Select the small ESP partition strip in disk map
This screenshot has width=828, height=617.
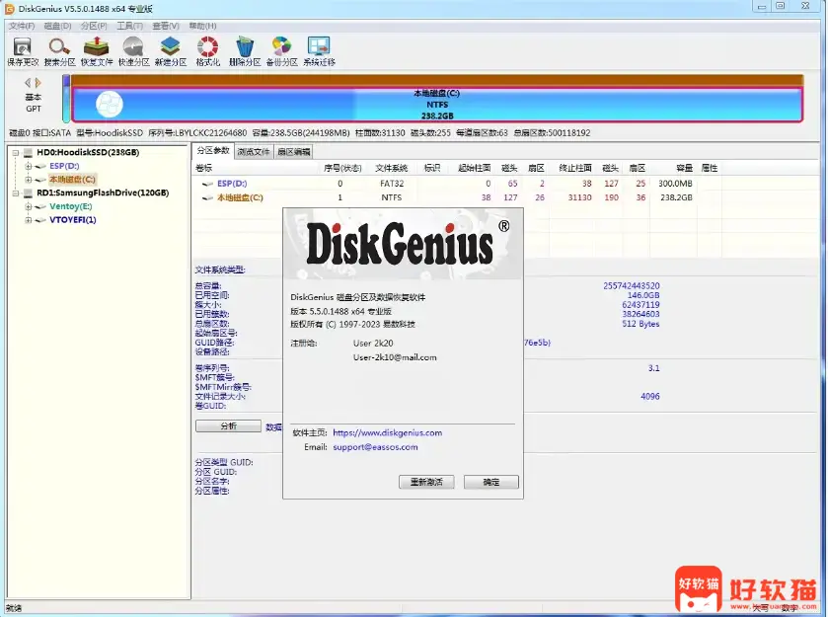(66, 99)
